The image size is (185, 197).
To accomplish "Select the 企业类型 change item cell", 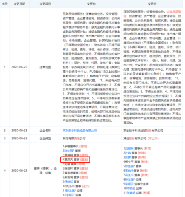I will [45, 138].
